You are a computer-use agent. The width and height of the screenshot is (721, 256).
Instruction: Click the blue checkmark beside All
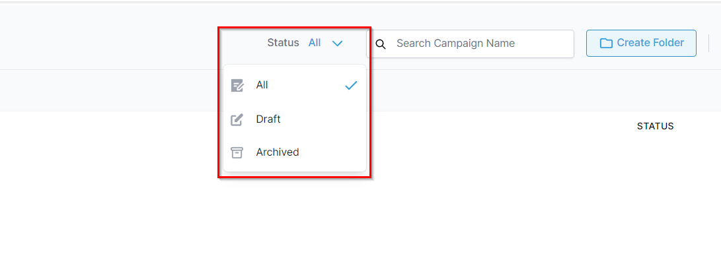[x=351, y=85]
